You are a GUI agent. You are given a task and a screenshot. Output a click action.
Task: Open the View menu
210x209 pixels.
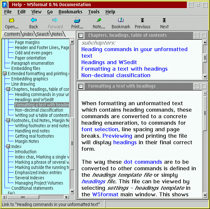(36, 12)
